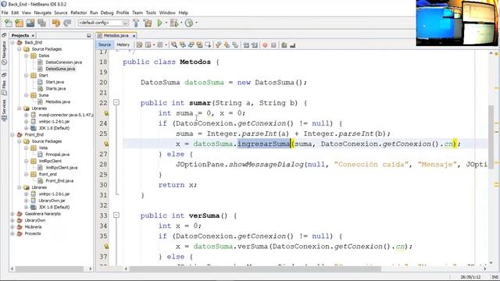Click the New File toolbar icon

tap(9, 23)
